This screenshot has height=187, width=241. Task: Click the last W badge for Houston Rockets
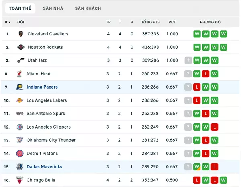pos(223,47)
